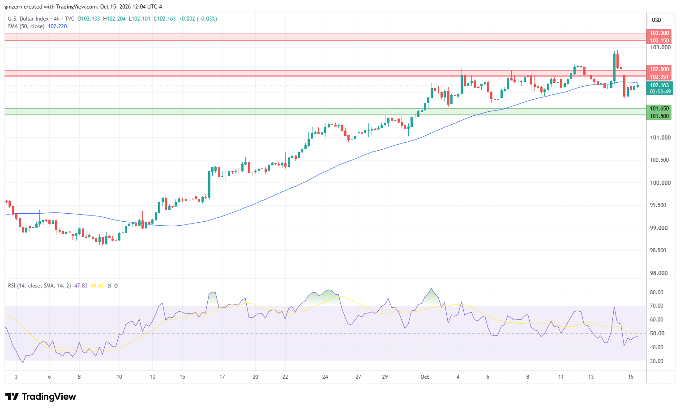This screenshot has width=680, height=410.
Task: Select the 101.500 support price label
Action: [659, 116]
